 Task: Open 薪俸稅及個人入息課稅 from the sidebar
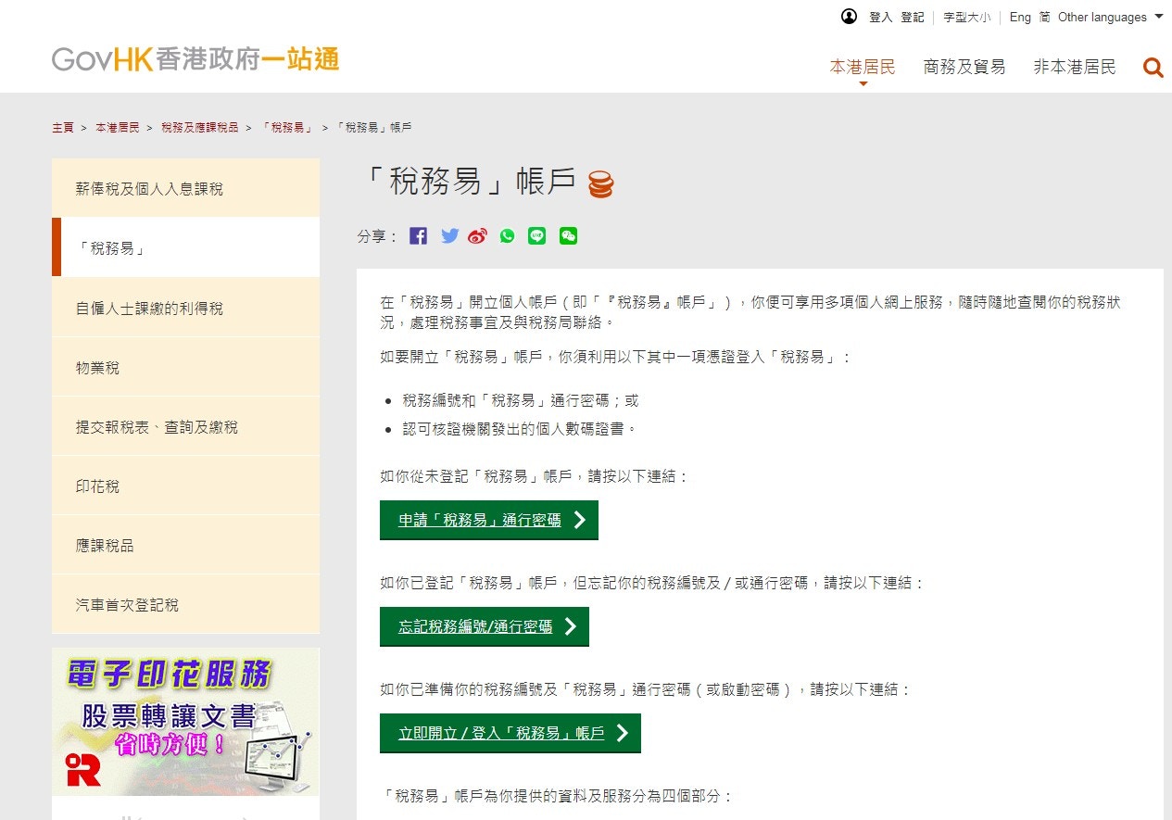185,186
